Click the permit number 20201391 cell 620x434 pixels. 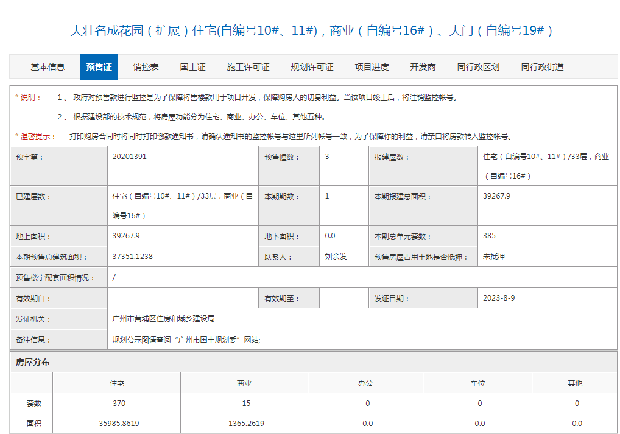[129, 156]
